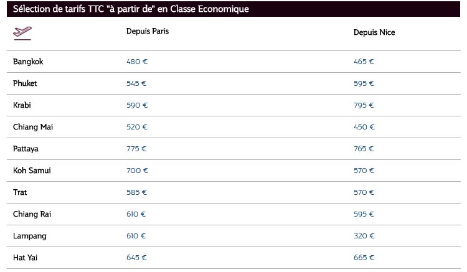Select Hat Yai fare from Nice 665 €
The width and height of the screenshot is (467, 272).
pos(364,258)
